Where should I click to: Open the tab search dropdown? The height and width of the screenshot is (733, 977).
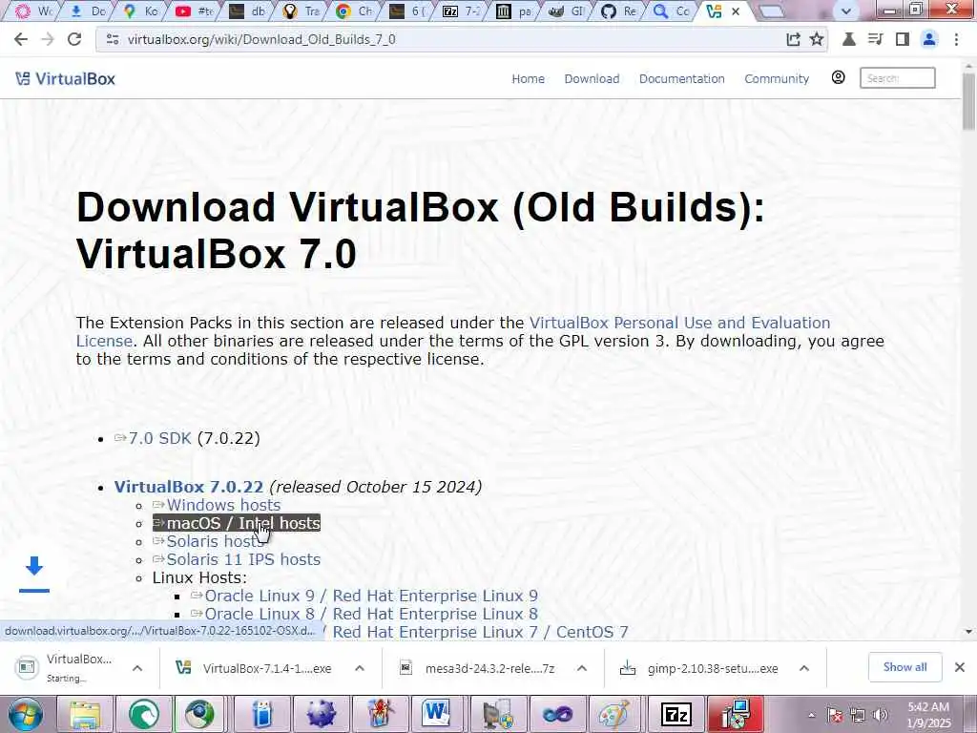click(x=845, y=10)
